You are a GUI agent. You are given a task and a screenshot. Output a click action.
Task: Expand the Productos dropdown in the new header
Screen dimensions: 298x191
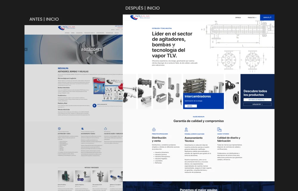pyautogui.click(x=252, y=18)
